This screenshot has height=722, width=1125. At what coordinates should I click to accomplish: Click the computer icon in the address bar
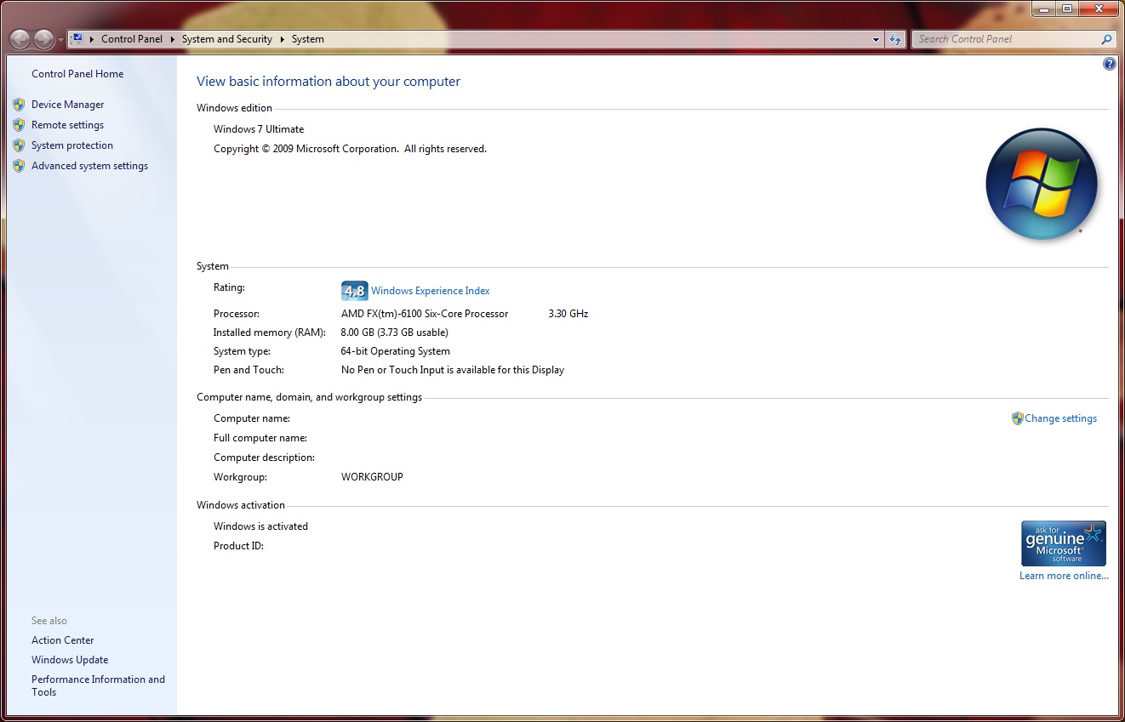point(77,39)
